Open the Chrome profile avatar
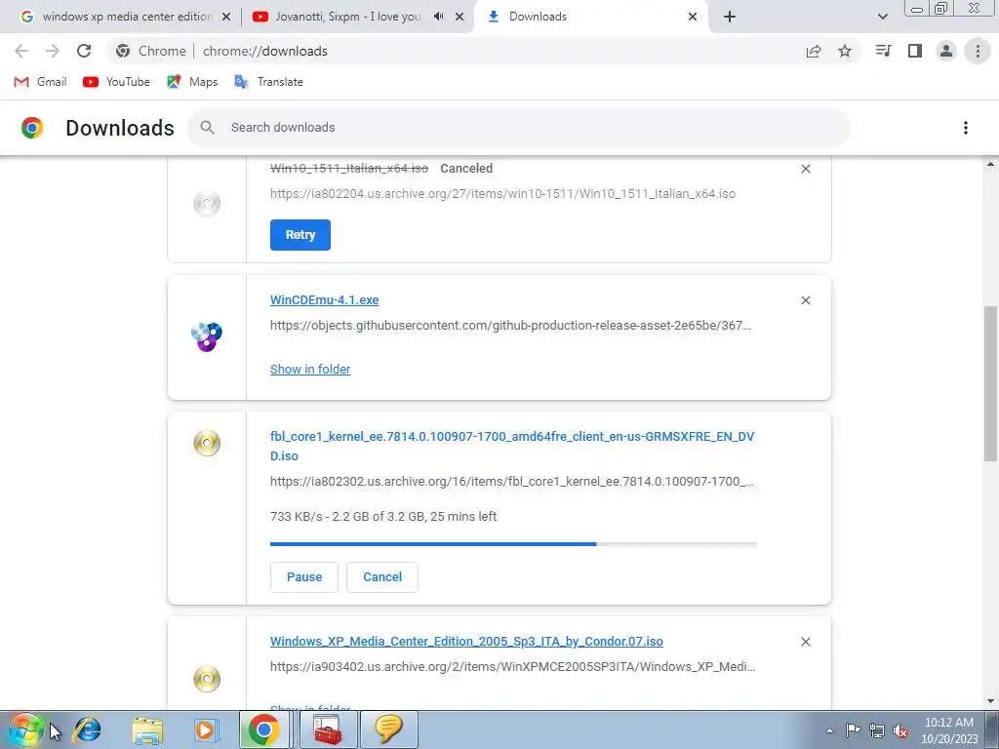Image resolution: width=999 pixels, height=749 pixels. (946, 51)
